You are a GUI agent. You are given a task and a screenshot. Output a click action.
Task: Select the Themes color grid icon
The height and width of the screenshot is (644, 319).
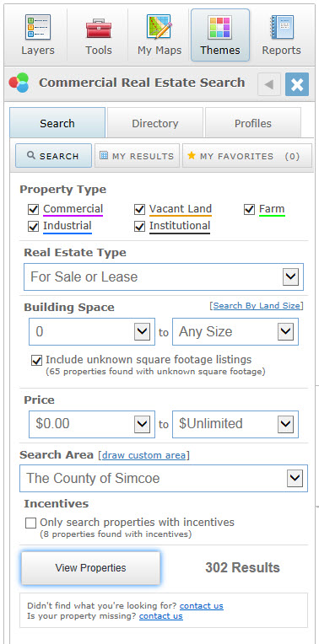pyautogui.click(x=220, y=28)
